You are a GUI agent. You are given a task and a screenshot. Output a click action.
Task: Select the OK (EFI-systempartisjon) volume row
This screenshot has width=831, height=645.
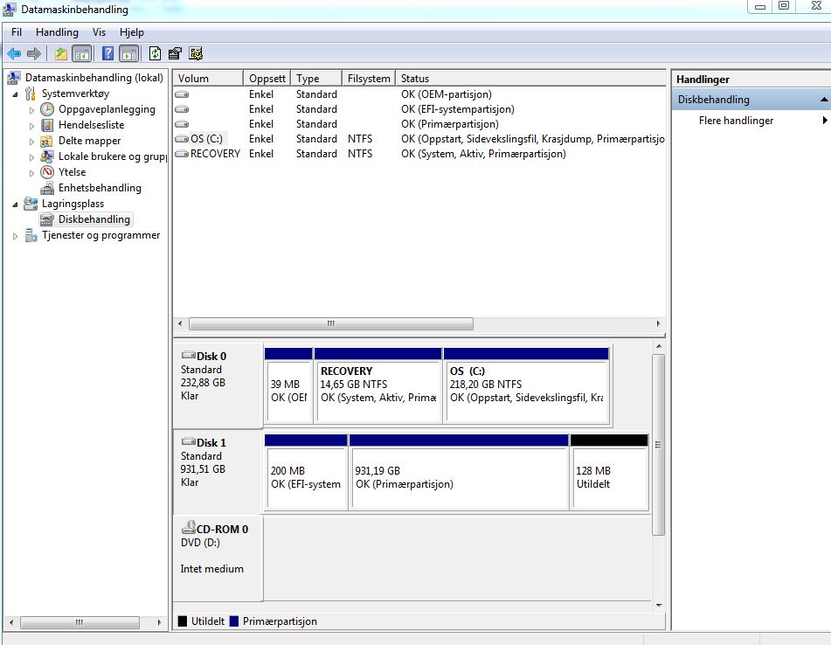tap(419, 109)
